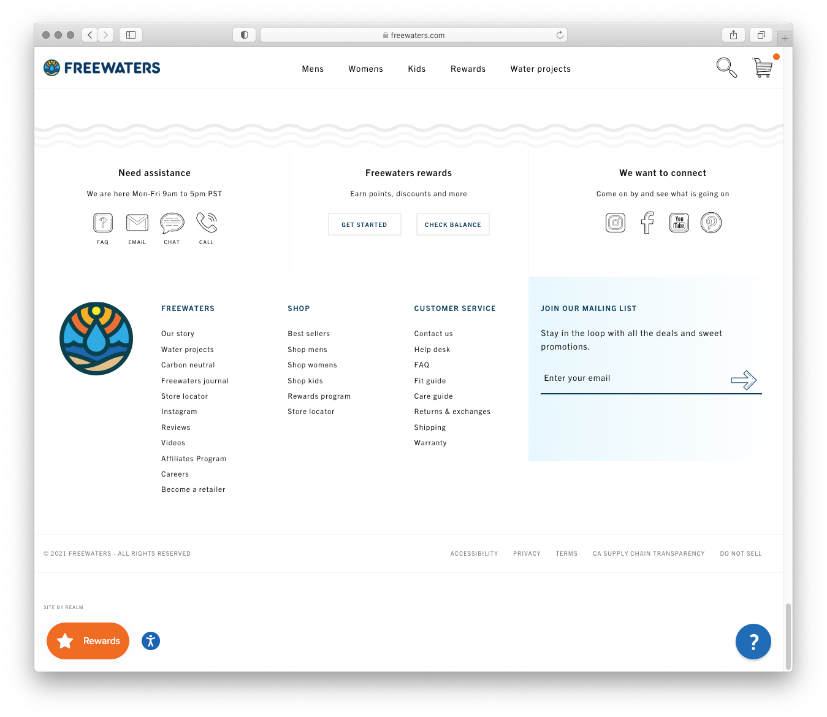Click the CHECK BALANCE button

[453, 224]
